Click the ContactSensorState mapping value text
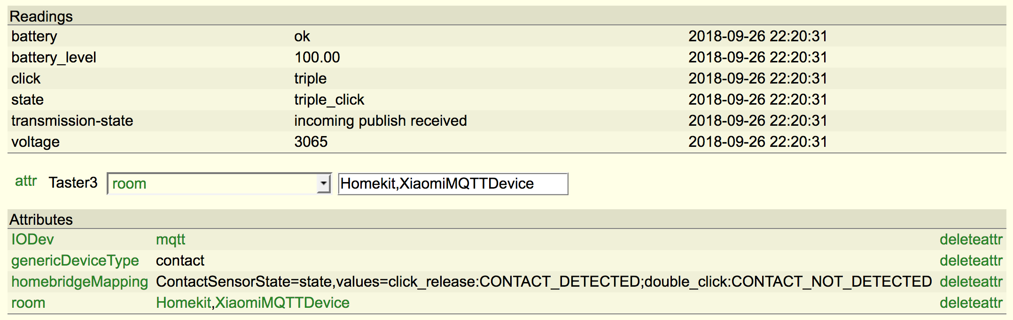 tap(544, 282)
